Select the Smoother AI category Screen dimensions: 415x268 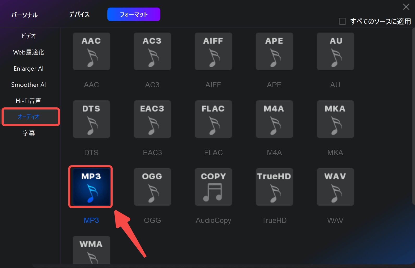tap(29, 85)
